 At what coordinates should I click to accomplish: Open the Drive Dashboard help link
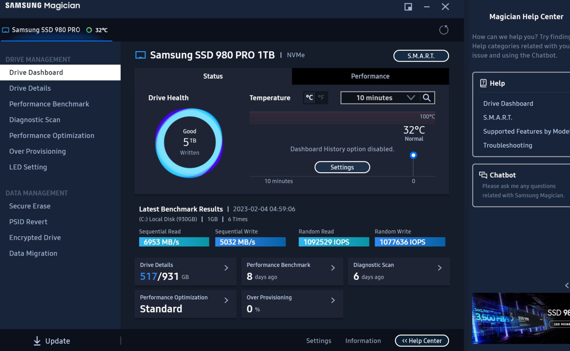tap(508, 104)
